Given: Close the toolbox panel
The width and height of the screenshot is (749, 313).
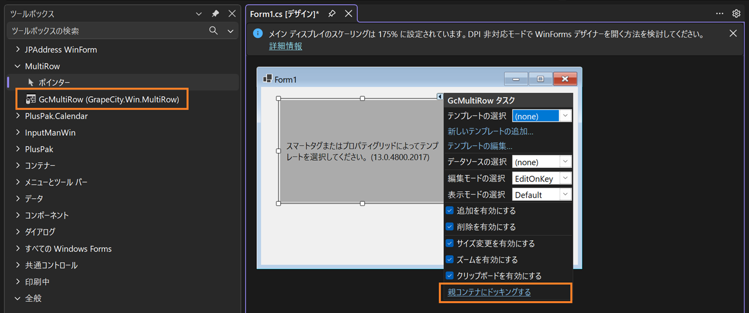Looking at the screenshot, I should 232,14.
